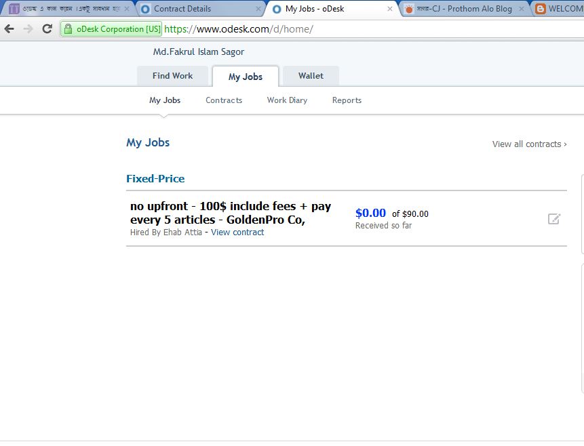This screenshot has height=446, width=584.
Task: Select the My Jobs main tab
Action: click(x=246, y=77)
